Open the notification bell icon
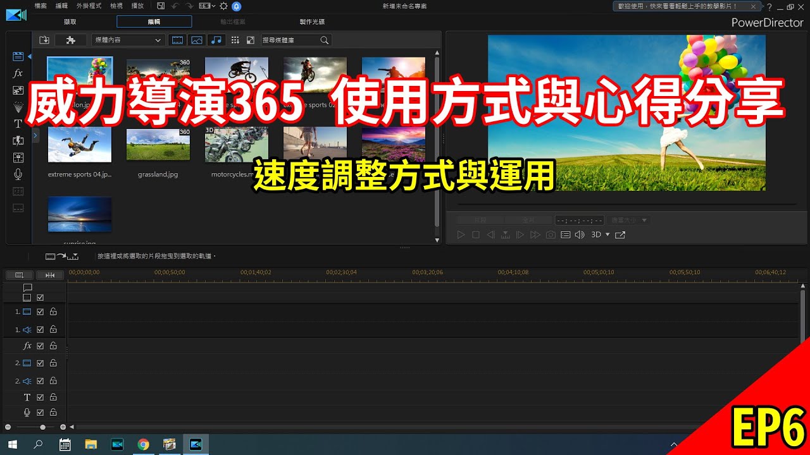This screenshot has height=455, width=810. [x=237, y=6]
